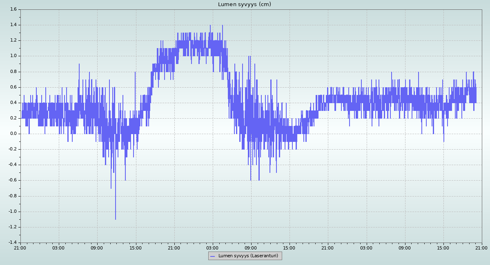Click the 0.2 label on the y-axis

13,118
